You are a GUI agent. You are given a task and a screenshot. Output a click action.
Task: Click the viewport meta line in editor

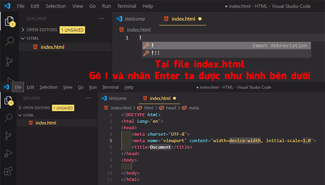(223, 141)
